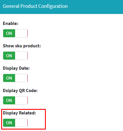Click white handle of Display Date switch

(x=21, y=78)
